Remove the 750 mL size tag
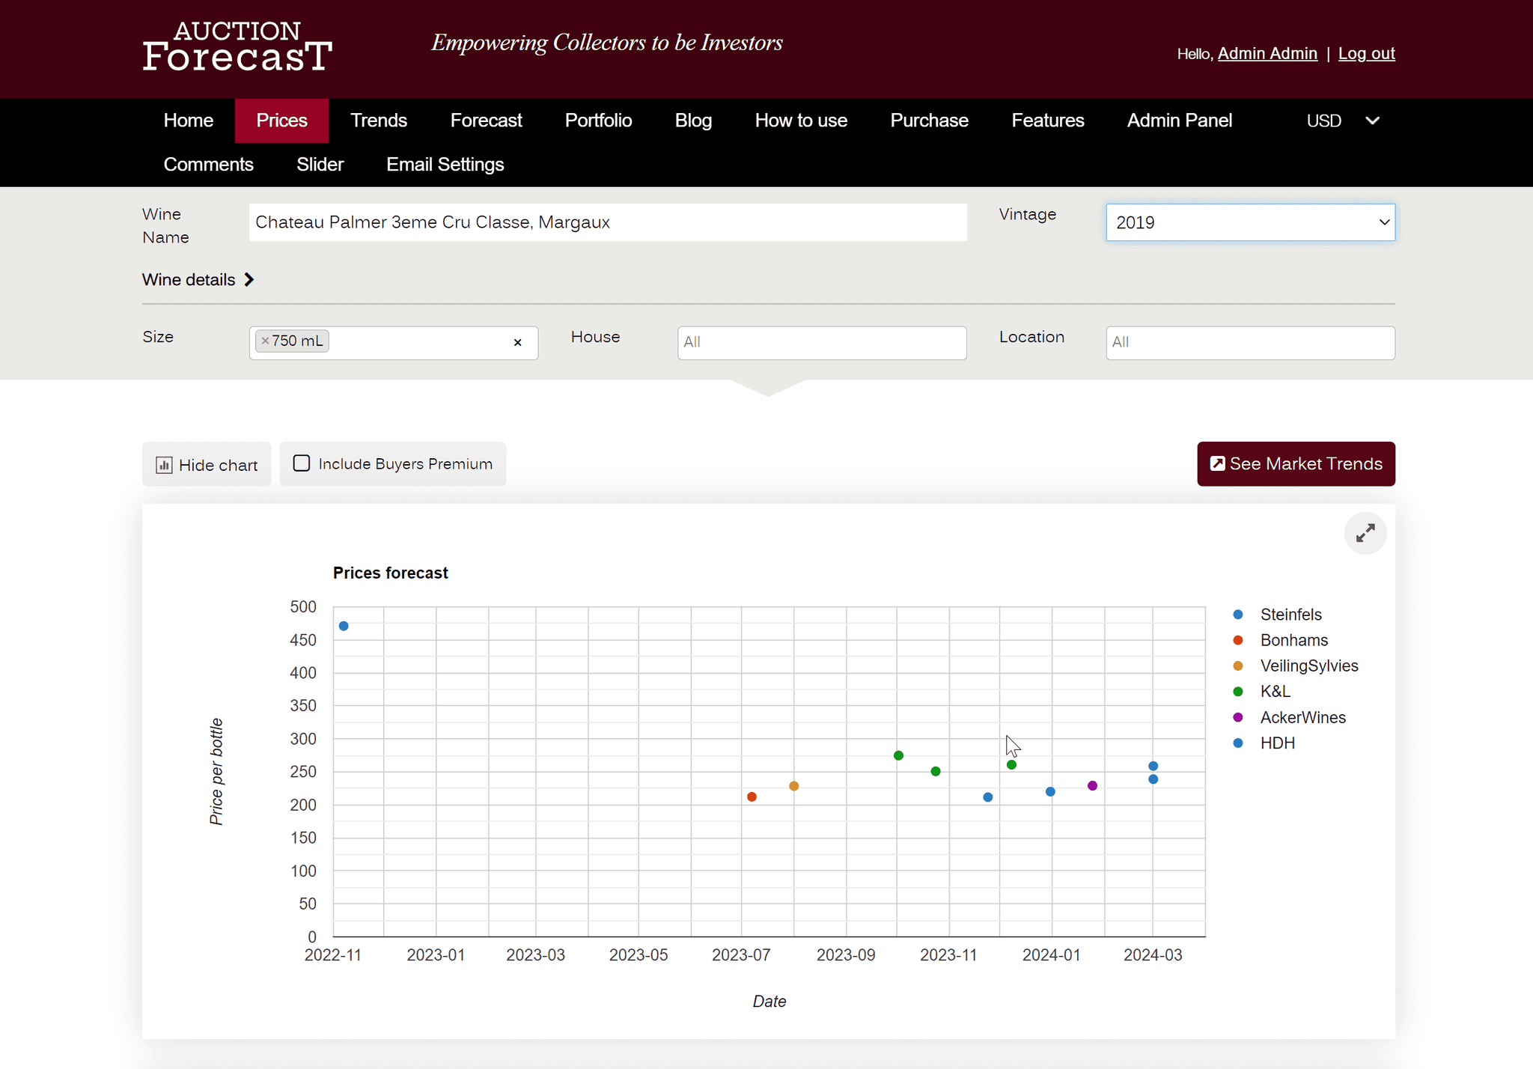Image resolution: width=1533 pixels, height=1069 pixels. [x=265, y=341]
